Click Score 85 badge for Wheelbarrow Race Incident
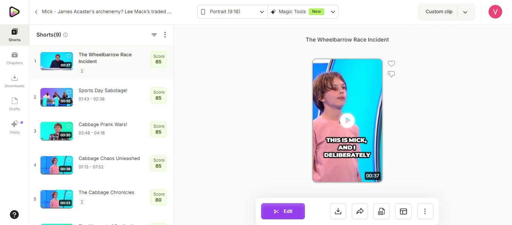Viewport: 512px width, 225px height. click(x=158, y=59)
